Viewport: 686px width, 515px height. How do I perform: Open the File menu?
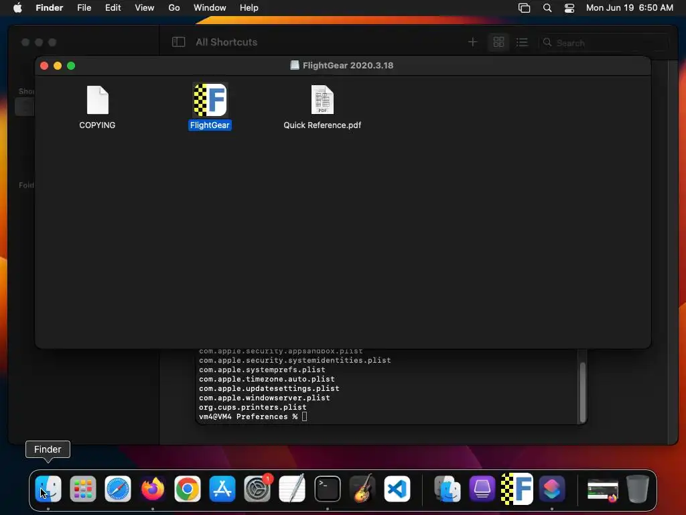coord(84,7)
